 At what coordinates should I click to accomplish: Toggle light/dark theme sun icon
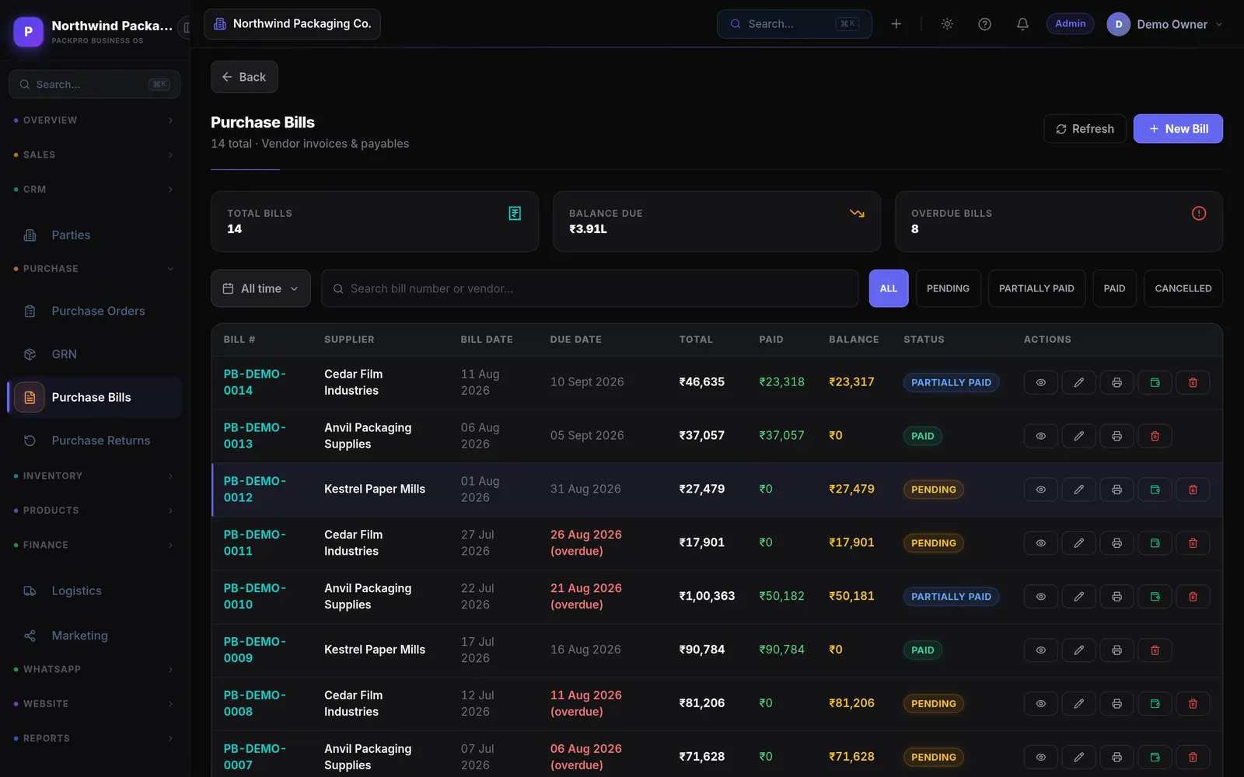(947, 24)
